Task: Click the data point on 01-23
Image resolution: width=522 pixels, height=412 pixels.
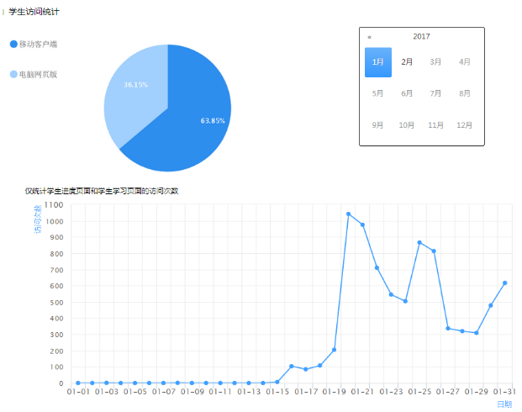Action: pos(391,295)
